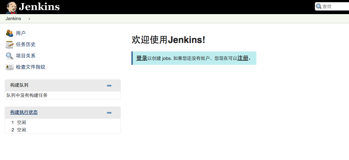Click the 欢迎使用Jenkins! heading
Image resolution: width=349 pixels, height=160 pixels.
pos(168,40)
